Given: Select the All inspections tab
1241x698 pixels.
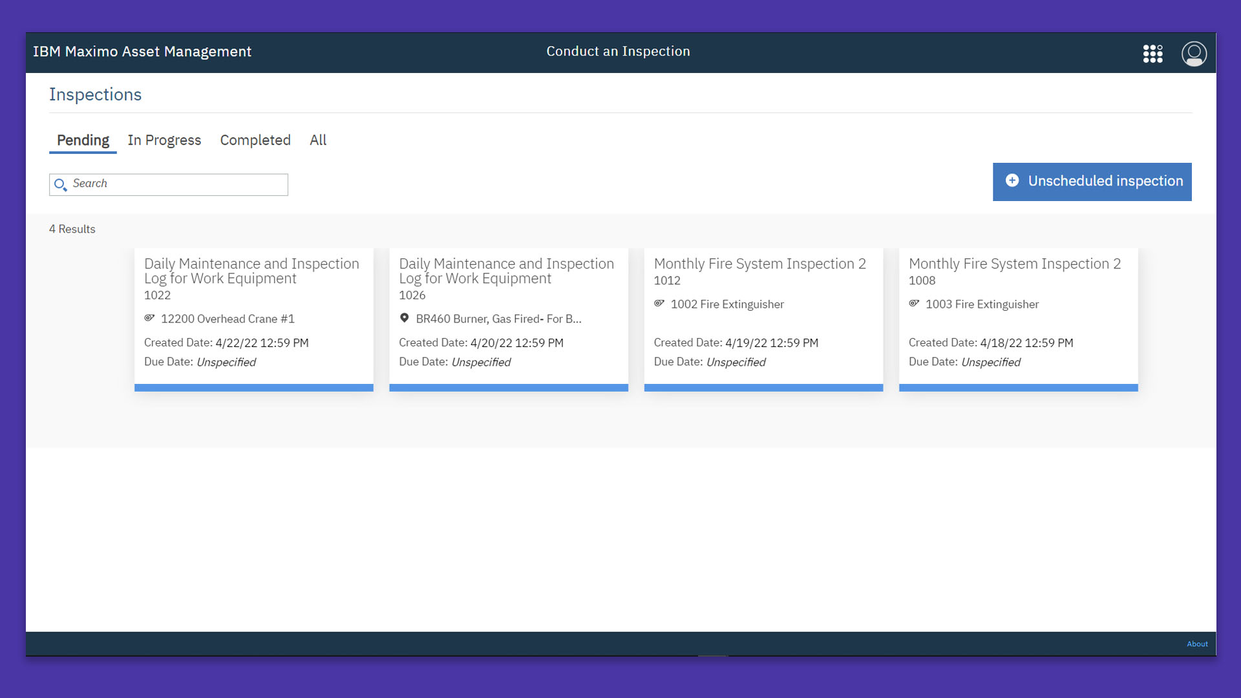Looking at the screenshot, I should click(318, 140).
